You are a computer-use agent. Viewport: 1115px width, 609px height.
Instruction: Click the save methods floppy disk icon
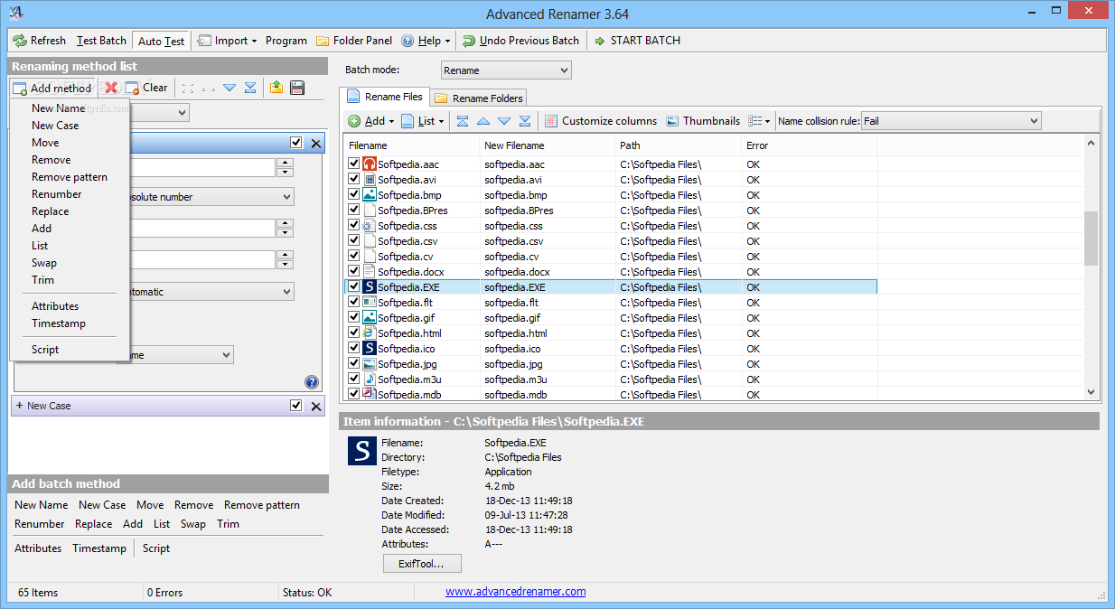[x=296, y=88]
